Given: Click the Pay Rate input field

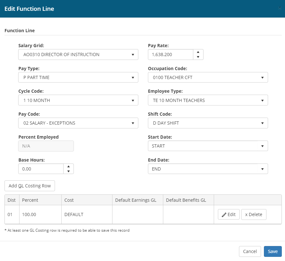Looking at the screenshot, I should pos(171,54).
